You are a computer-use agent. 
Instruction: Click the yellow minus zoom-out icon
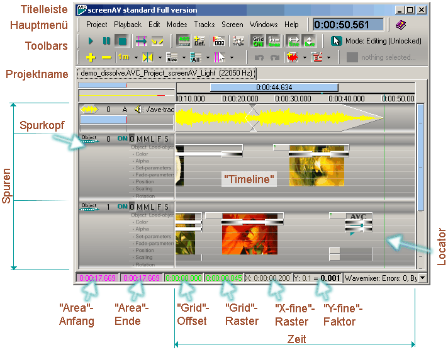106,57
